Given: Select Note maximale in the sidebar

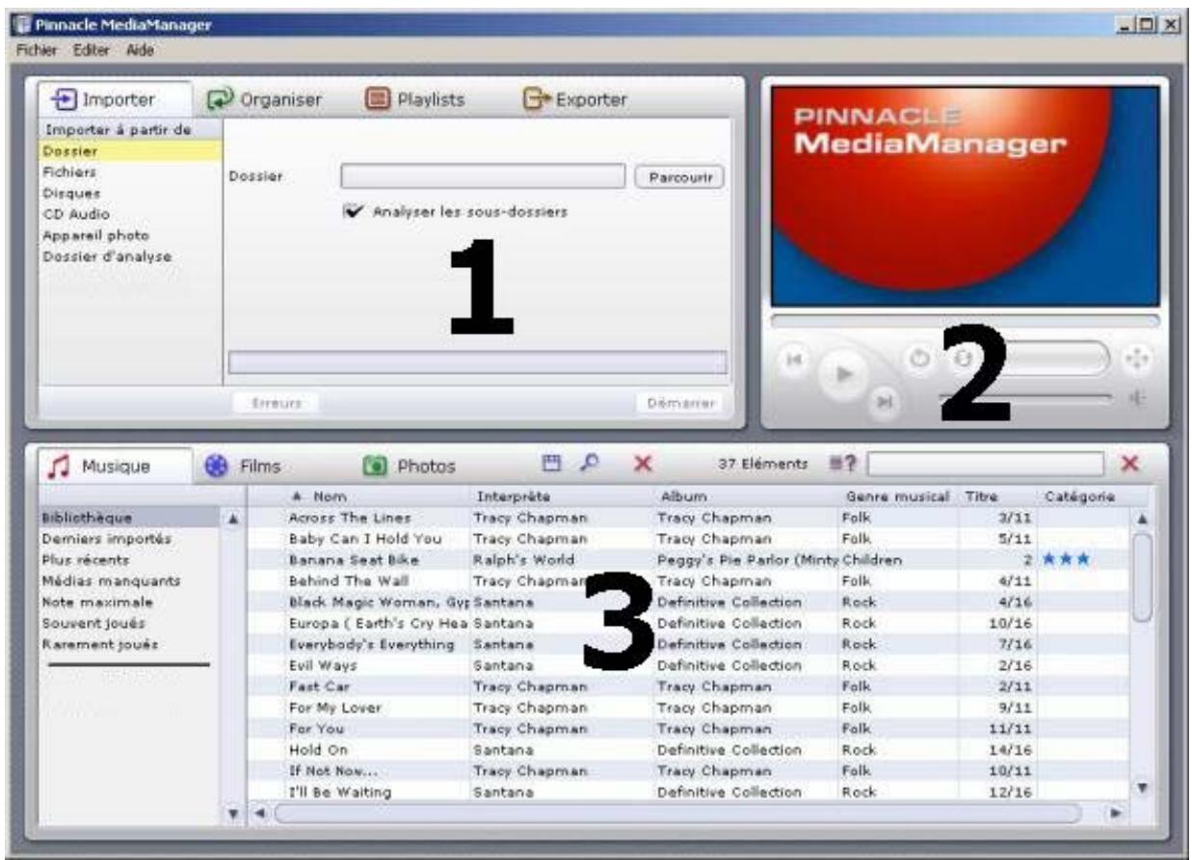Looking at the screenshot, I should pos(129,602).
